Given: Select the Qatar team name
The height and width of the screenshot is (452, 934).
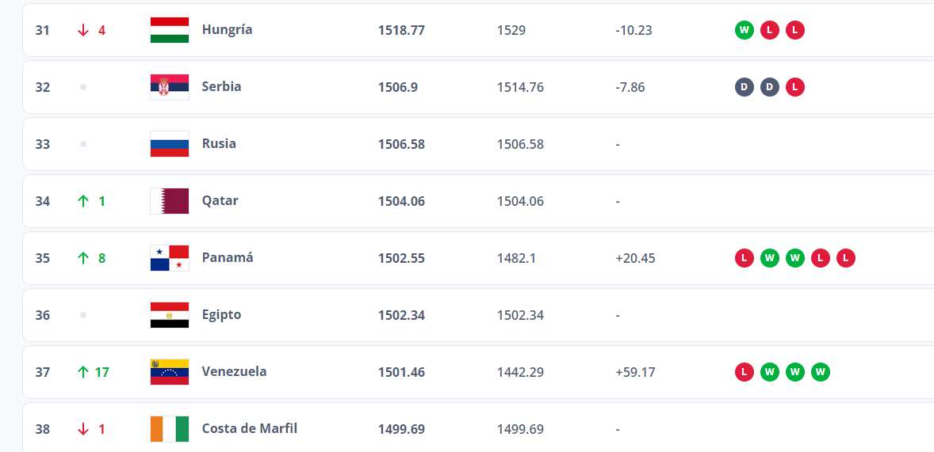Looking at the screenshot, I should coord(220,200).
